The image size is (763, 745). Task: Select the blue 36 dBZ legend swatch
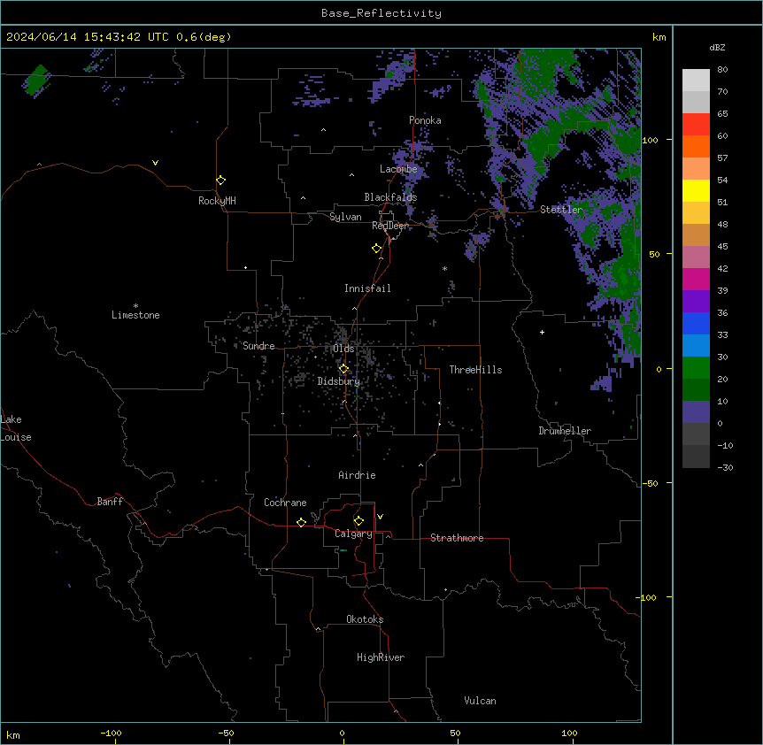[696, 323]
